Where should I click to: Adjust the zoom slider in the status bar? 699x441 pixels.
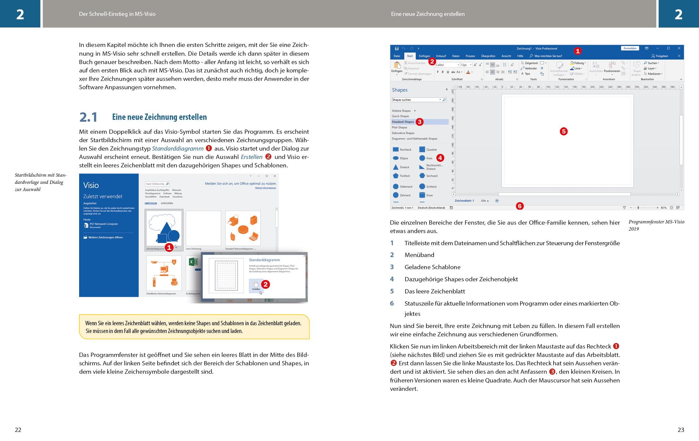(638, 207)
